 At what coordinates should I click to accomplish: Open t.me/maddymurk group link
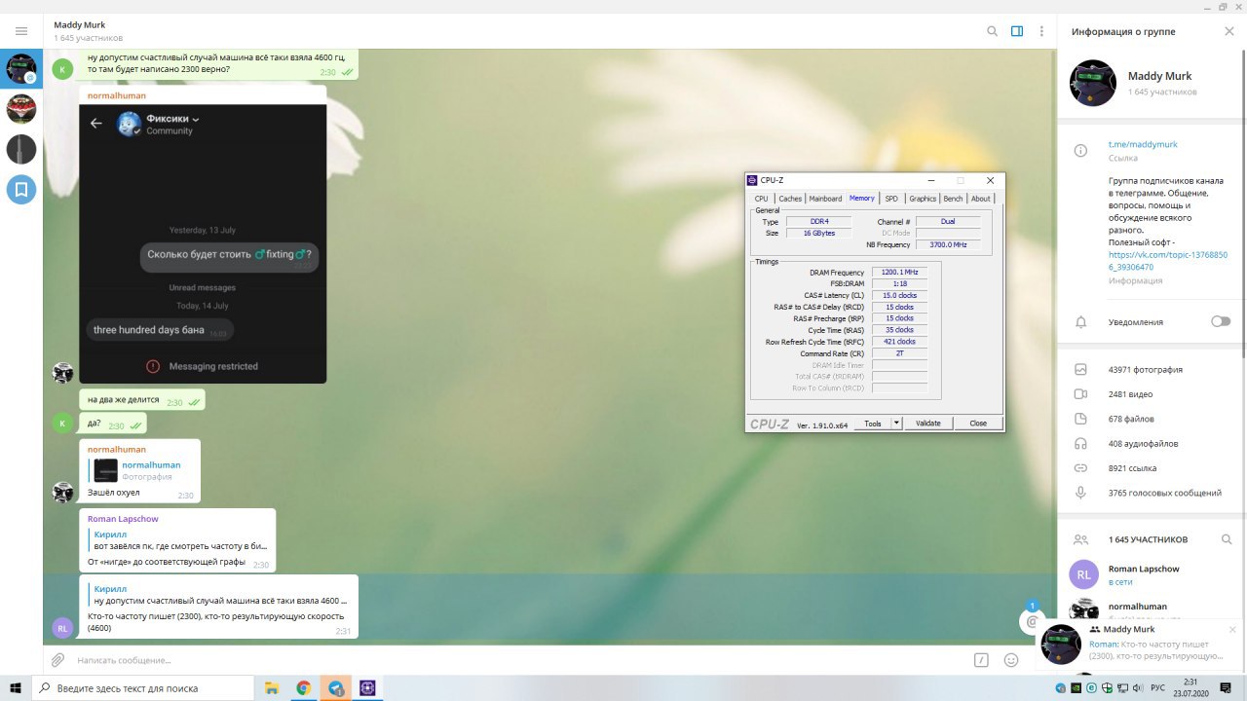1143,144
